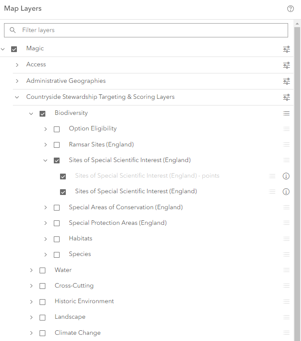The height and width of the screenshot is (341, 301).
Task: Click the Filter layers input field
Action: coord(146,30)
